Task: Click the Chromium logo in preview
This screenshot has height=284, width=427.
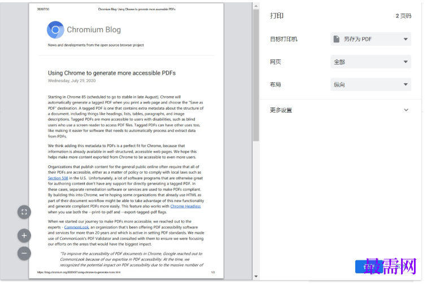Action: 55,30
